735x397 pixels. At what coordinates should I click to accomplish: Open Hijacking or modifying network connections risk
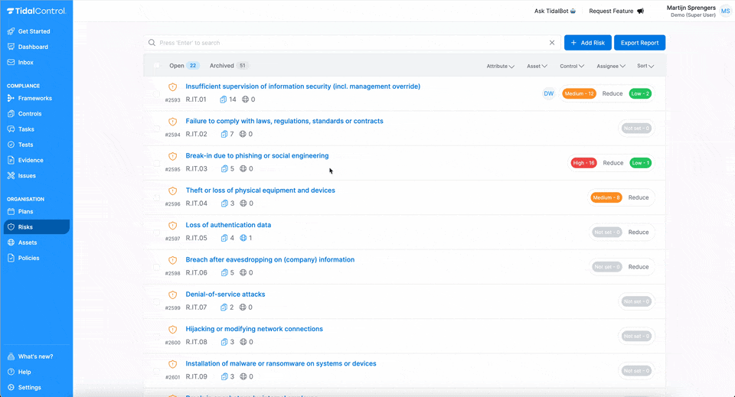(x=254, y=329)
